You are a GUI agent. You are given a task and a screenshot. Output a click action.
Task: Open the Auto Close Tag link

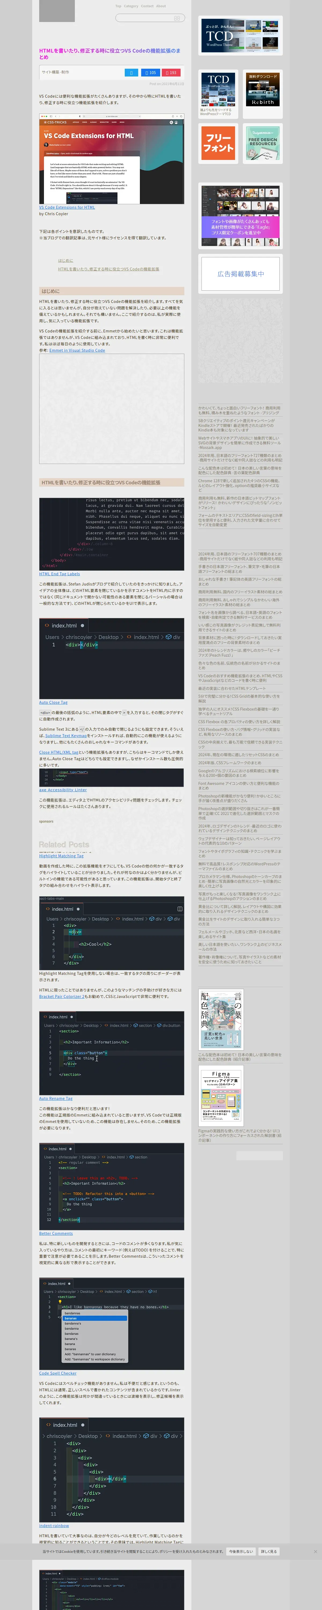click(53, 702)
